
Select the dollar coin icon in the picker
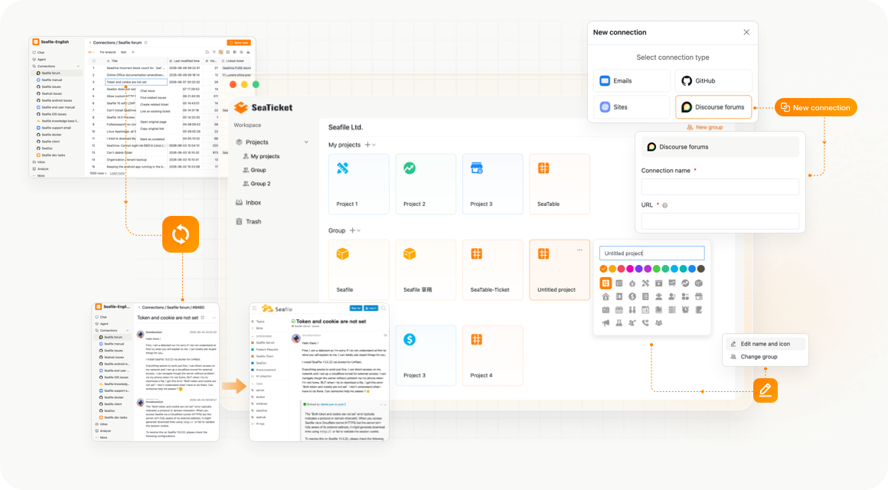(x=632, y=296)
